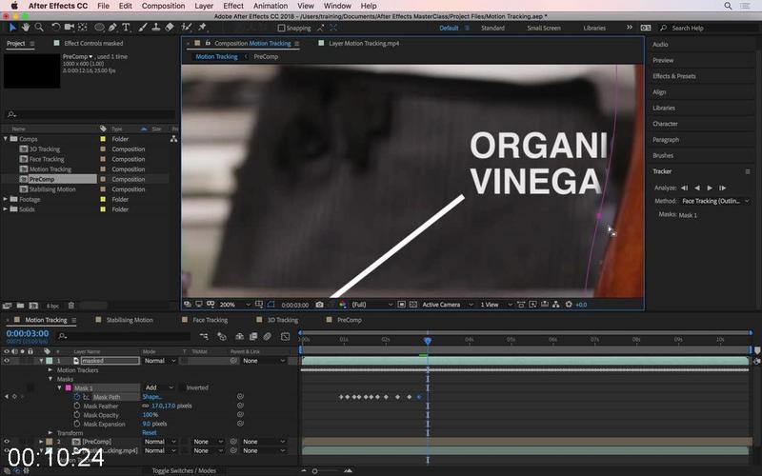Open tracker Method dropdown
This screenshot has height=476, width=762.
[x=715, y=201]
